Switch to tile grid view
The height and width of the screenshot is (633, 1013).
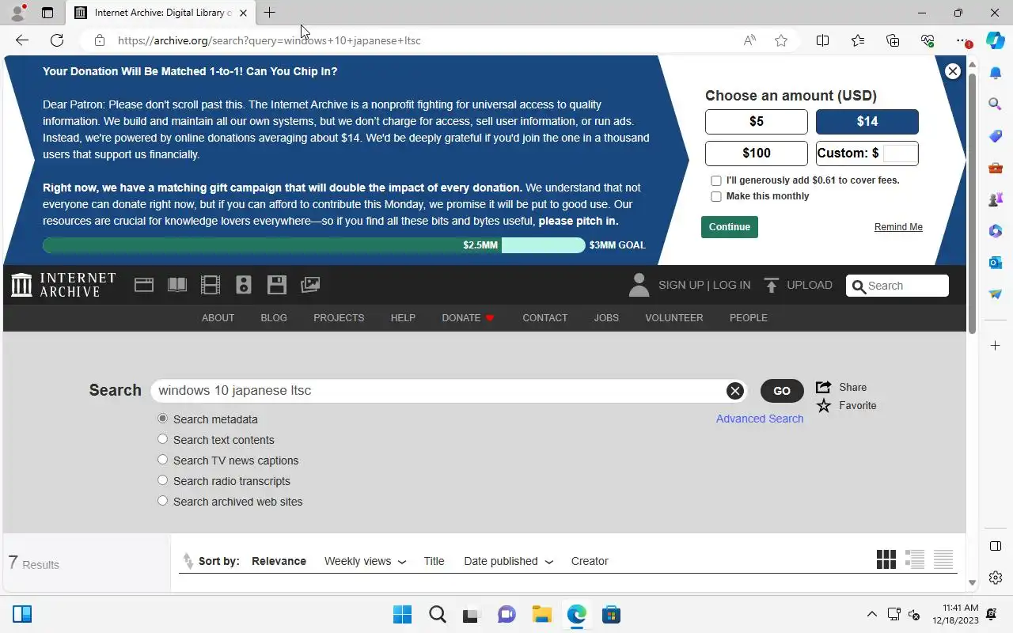coord(886,559)
